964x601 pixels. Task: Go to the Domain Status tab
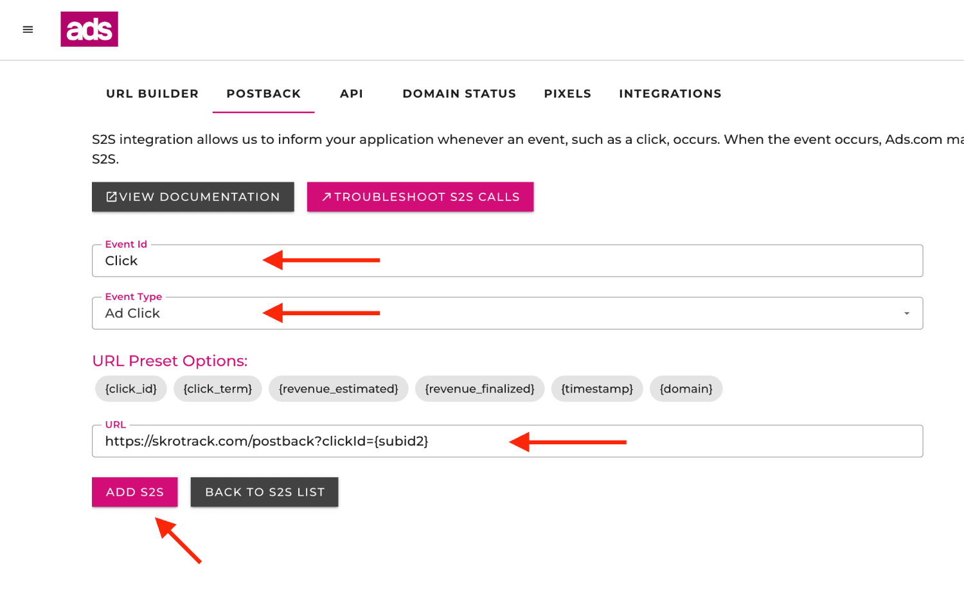(x=460, y=94)
